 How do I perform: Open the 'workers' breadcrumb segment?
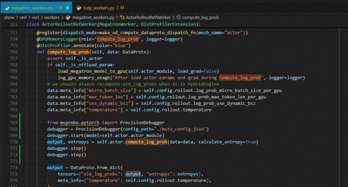(52, 17)
